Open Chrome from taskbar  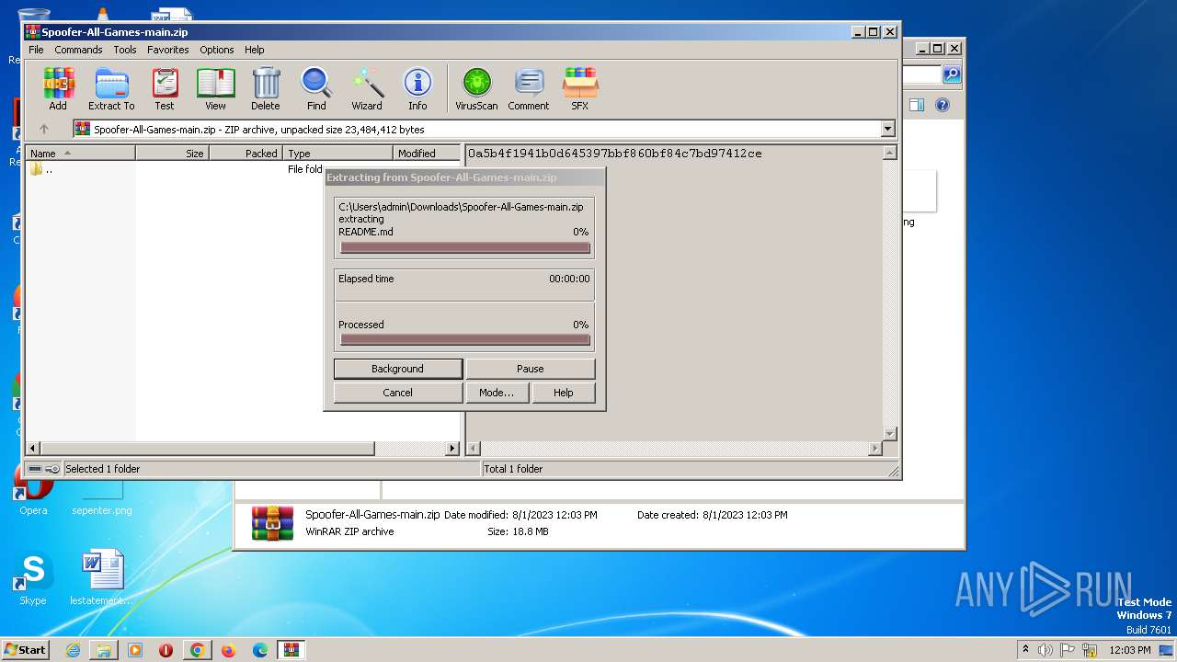click(197, 650)
